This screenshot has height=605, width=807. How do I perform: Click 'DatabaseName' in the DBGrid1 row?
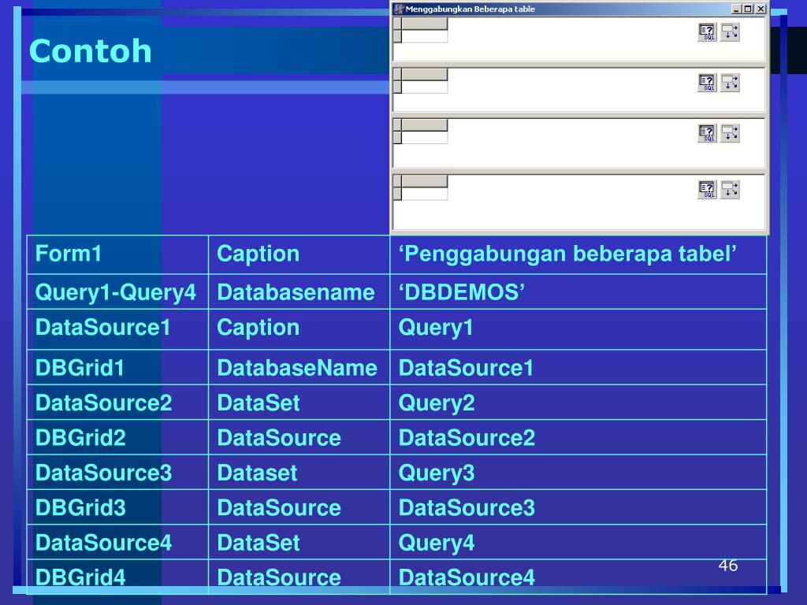click(299, 367)
